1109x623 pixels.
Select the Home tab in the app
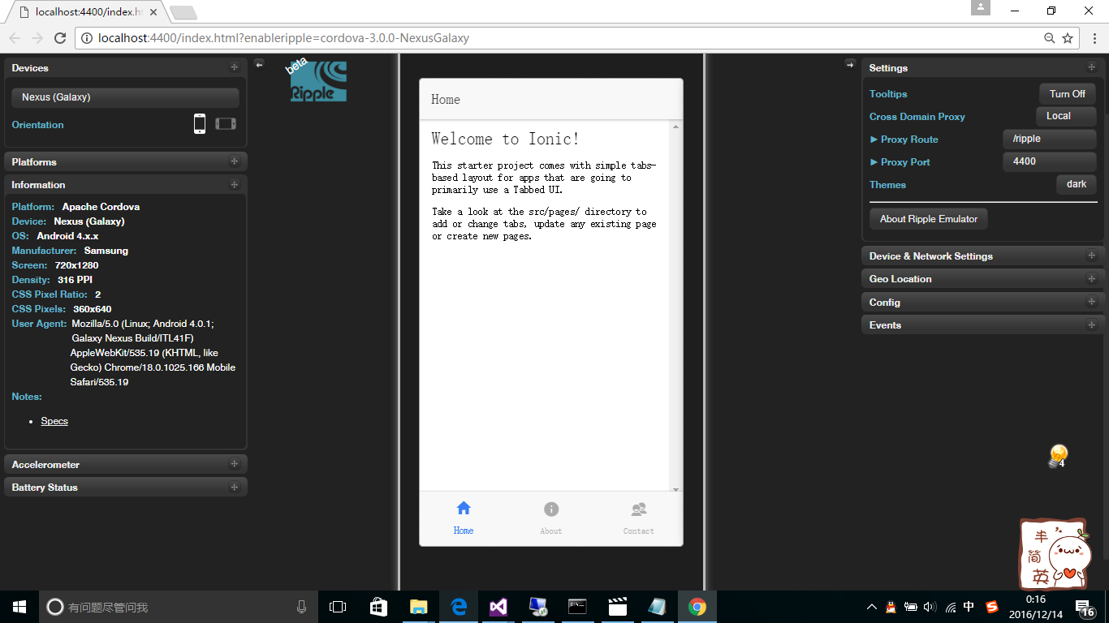point(464,518)
